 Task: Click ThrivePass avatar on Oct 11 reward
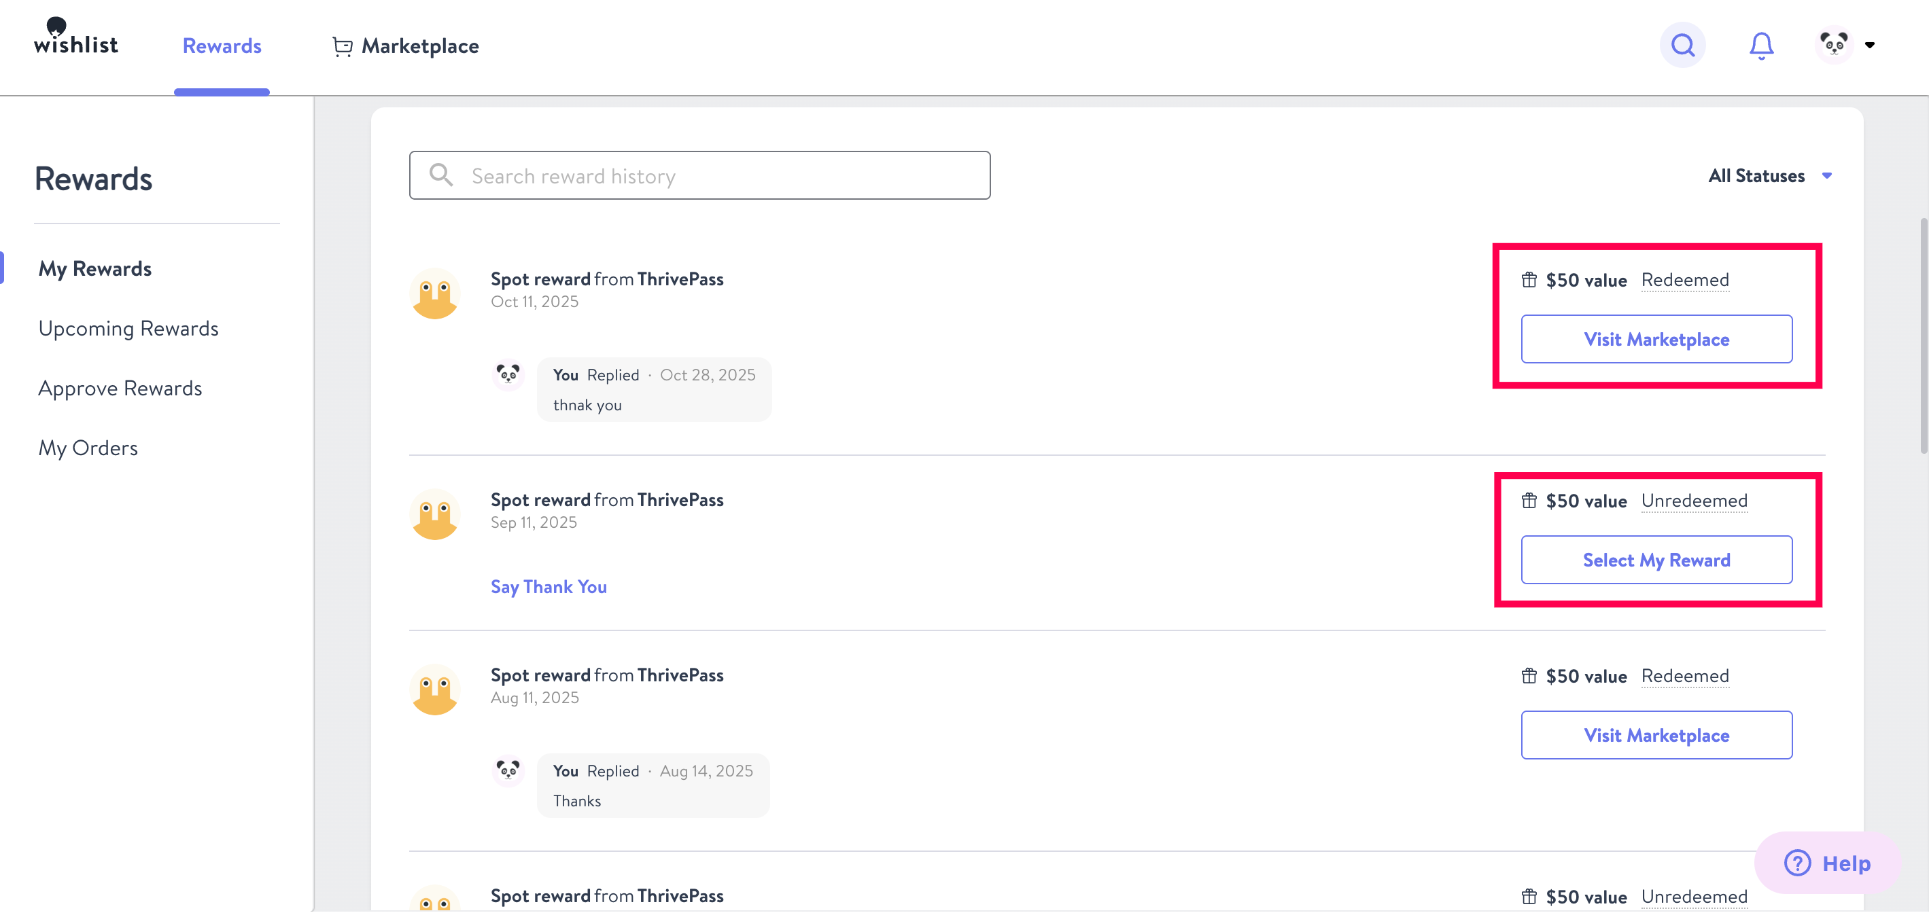click(434, 293)
